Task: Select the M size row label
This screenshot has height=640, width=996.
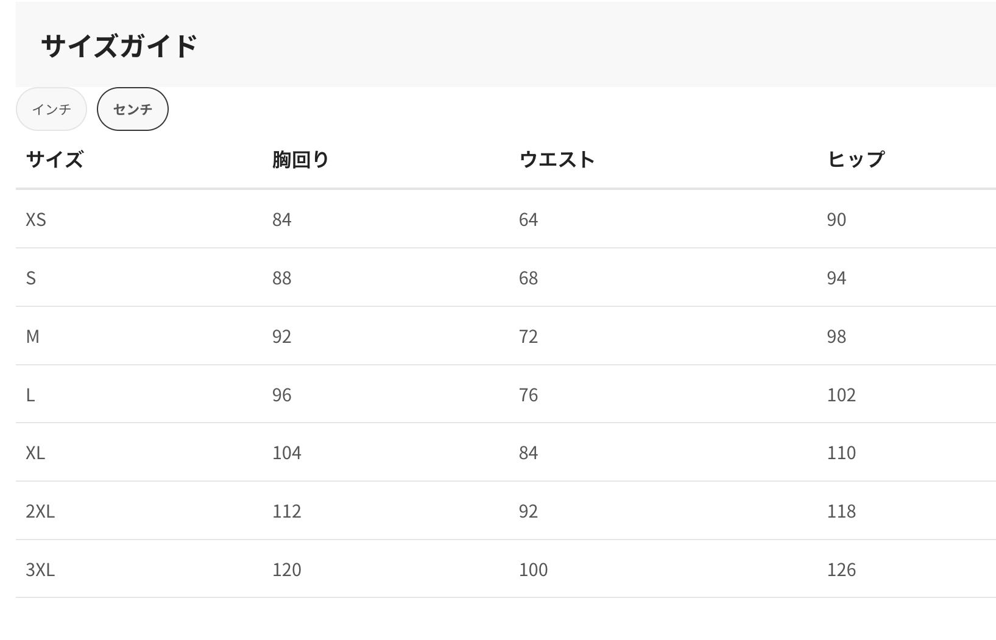Action: tap(33, 336)
